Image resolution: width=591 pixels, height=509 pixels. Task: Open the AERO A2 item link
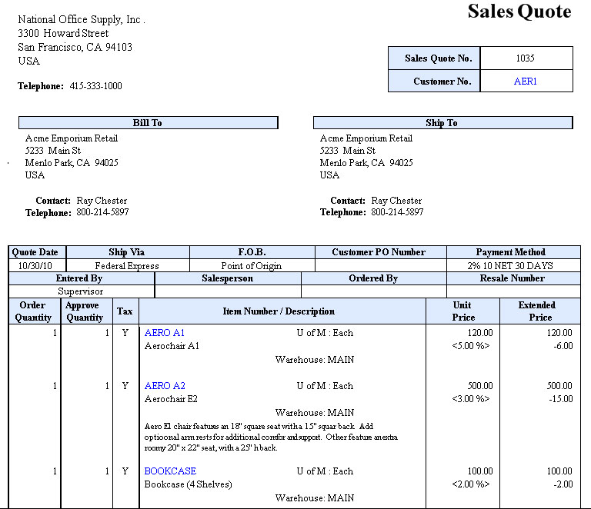coord(165,386)
